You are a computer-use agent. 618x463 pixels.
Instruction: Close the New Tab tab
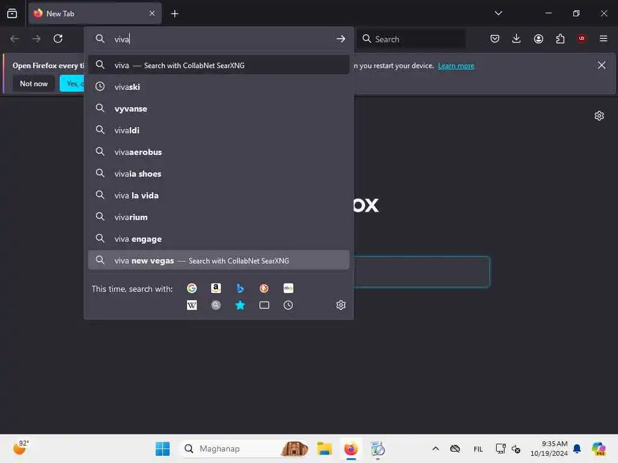click(152, 13)
